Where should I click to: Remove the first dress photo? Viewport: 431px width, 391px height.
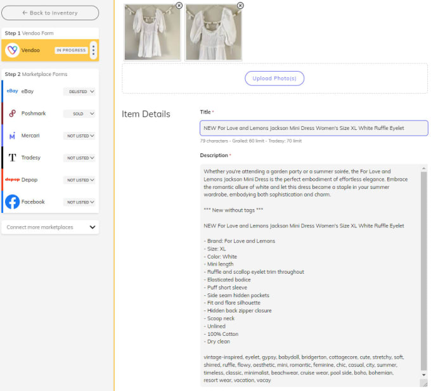(x=179, y=6)
